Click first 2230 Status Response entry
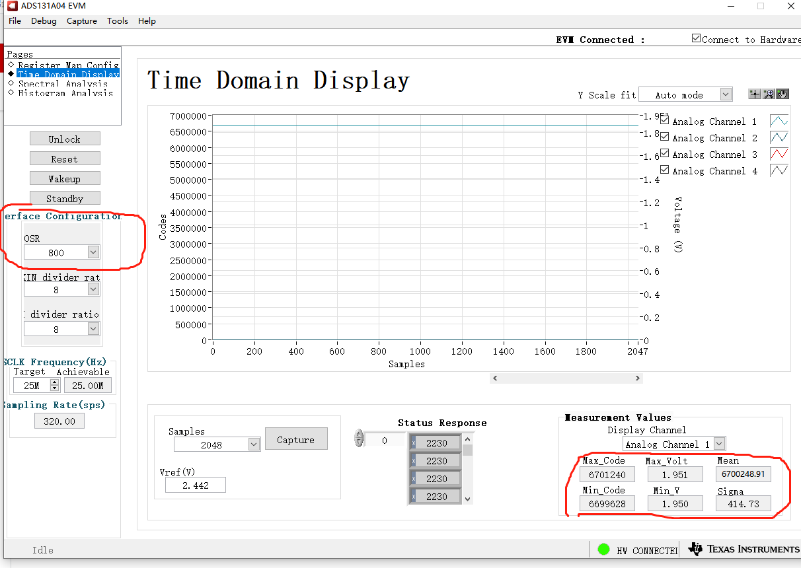This screenshot has width=801, height=568. pyautogui.click(x=436, y=443)
